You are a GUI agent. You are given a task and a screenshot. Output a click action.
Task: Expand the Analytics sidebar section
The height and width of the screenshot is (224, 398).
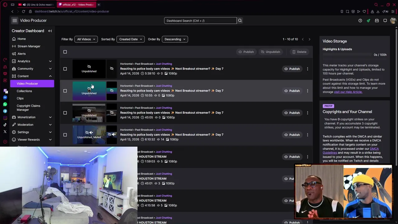coord(32,61)
